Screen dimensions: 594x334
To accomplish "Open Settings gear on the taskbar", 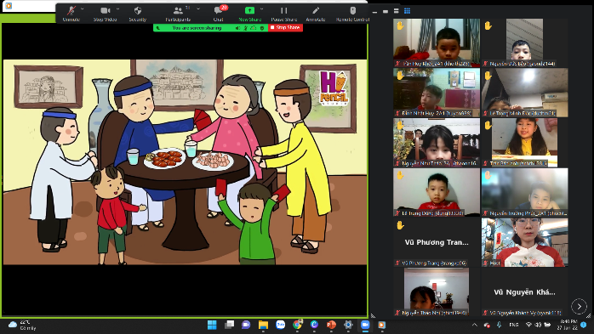I will [348, 325].
